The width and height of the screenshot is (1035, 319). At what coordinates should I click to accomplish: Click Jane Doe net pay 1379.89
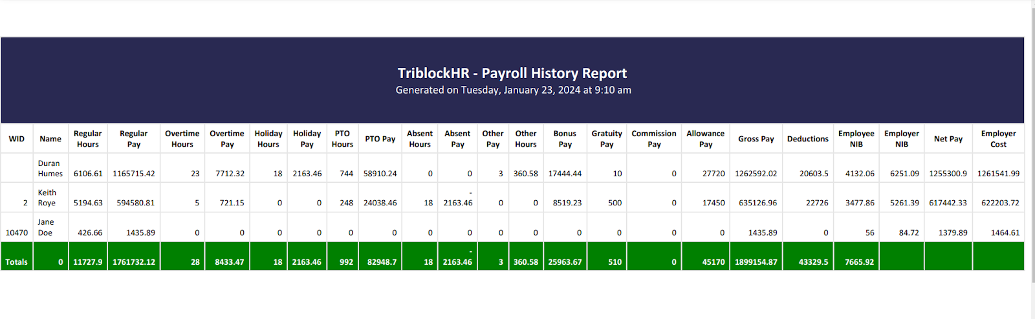953,232
